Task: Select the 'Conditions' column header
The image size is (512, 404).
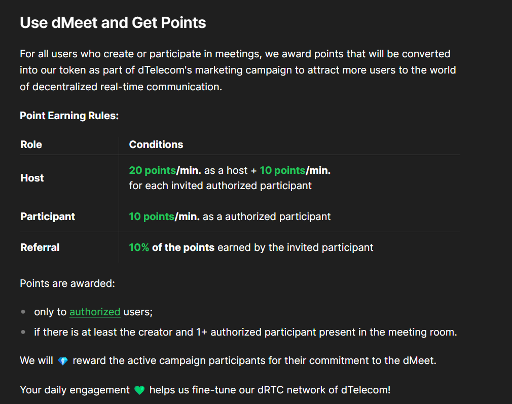Action: (x=156, y=144)
